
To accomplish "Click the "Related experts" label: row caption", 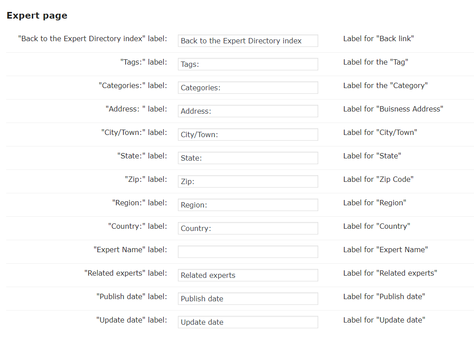I will (126, 273).
